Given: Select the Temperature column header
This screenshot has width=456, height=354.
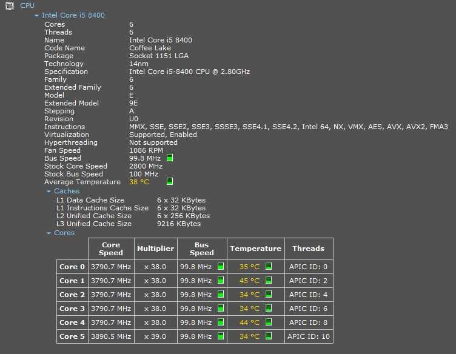Looking at the screenshot, I should tap(256, 249).
